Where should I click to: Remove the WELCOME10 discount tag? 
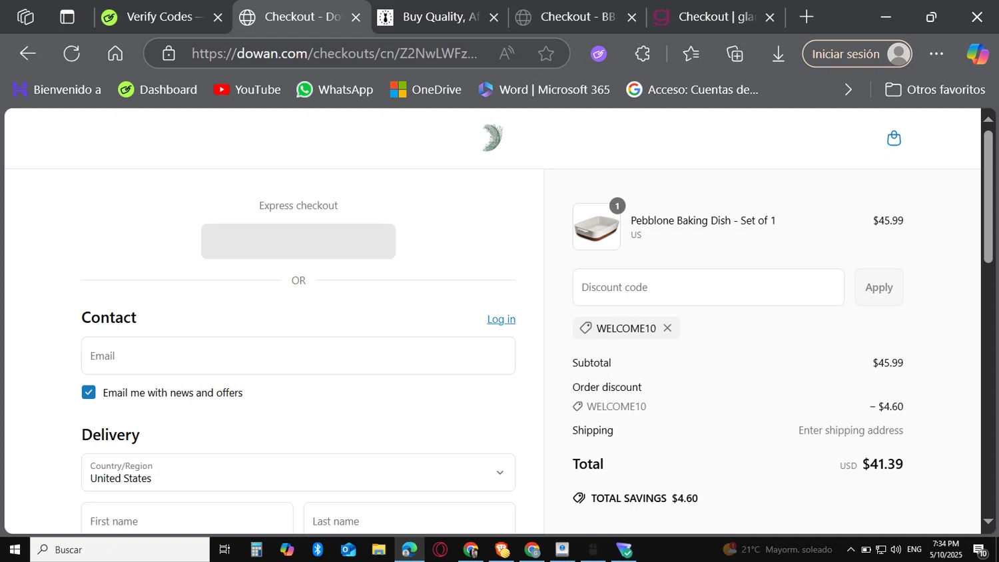coord(667,328)
